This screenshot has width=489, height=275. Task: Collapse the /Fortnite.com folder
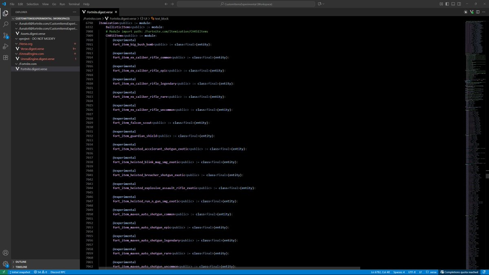click(x=46, y=64)
